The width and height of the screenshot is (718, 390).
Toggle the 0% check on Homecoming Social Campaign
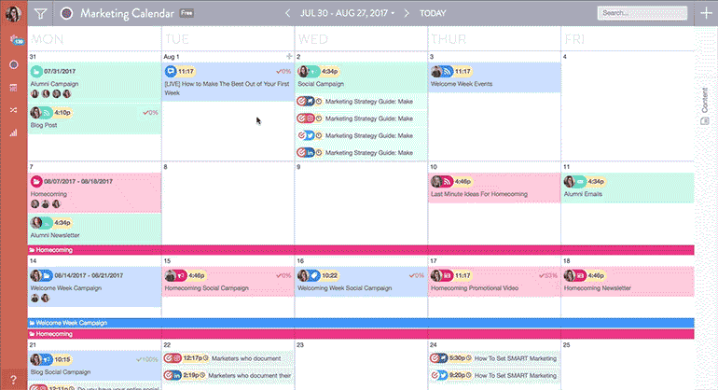[283, 275]
